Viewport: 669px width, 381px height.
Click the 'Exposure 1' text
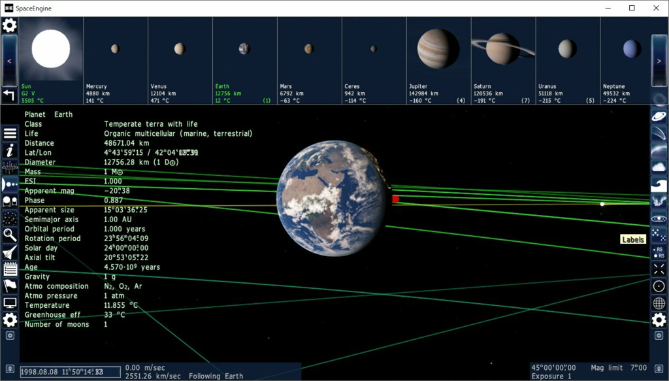coord(551,376)
